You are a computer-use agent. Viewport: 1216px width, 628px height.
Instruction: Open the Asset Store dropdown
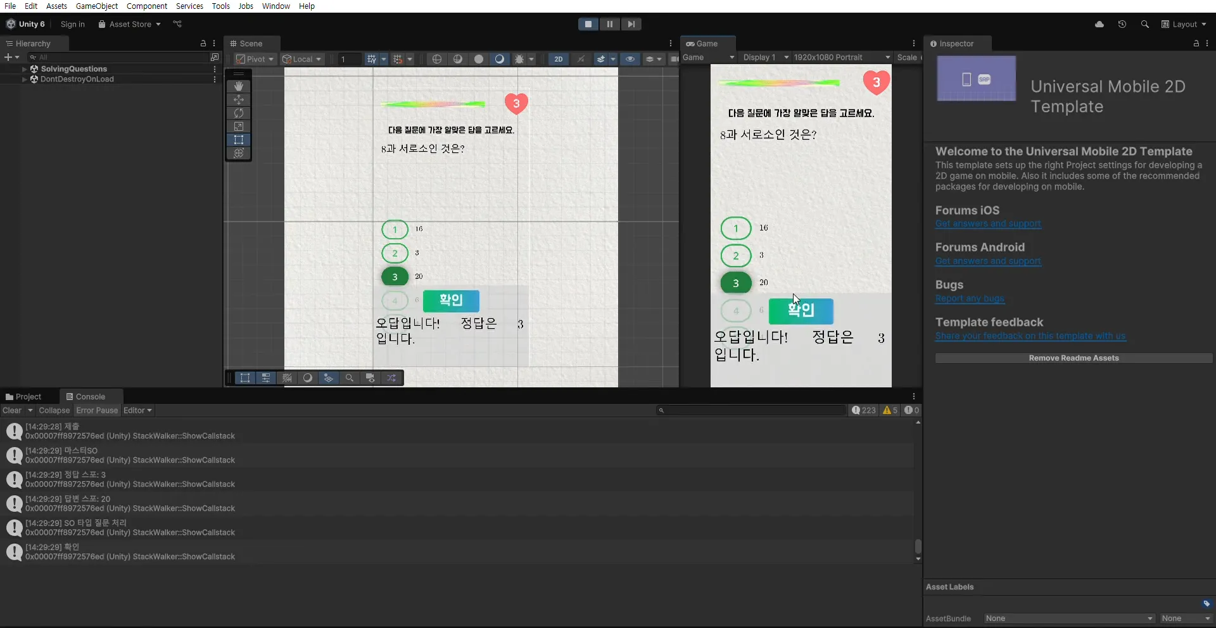point(130,24)
